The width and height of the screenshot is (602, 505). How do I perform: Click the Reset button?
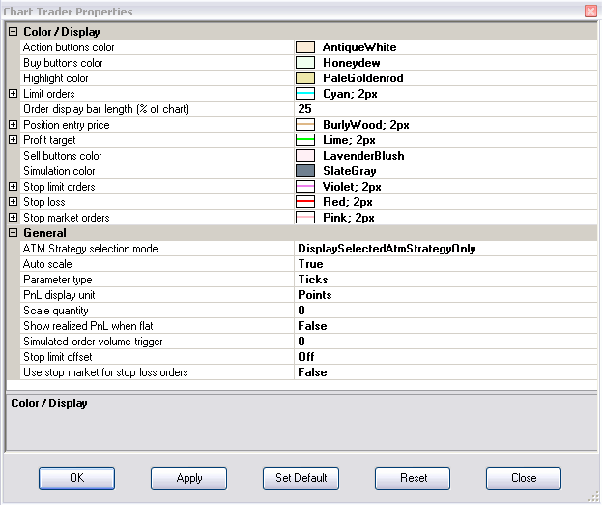tap(413, 478)
